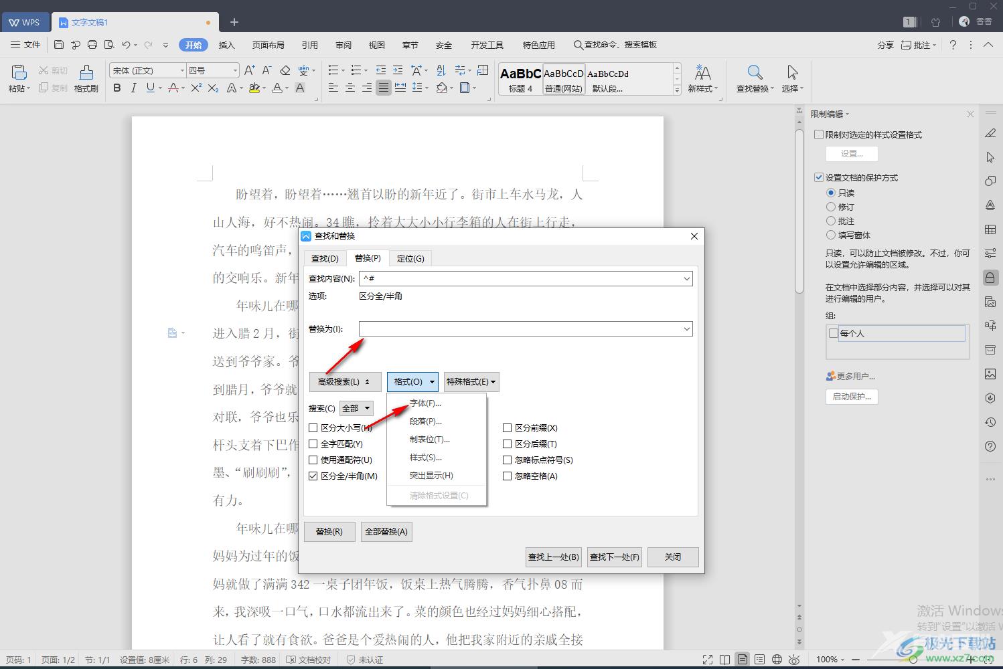The image size is (1003, 669).
Task: Check the 全字匹配 checkbox
Action: tap(313, 444)
